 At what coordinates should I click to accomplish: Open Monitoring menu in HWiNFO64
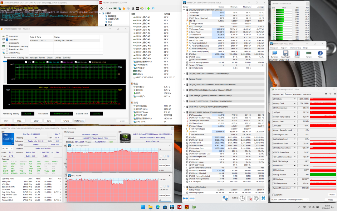[295, 48]
